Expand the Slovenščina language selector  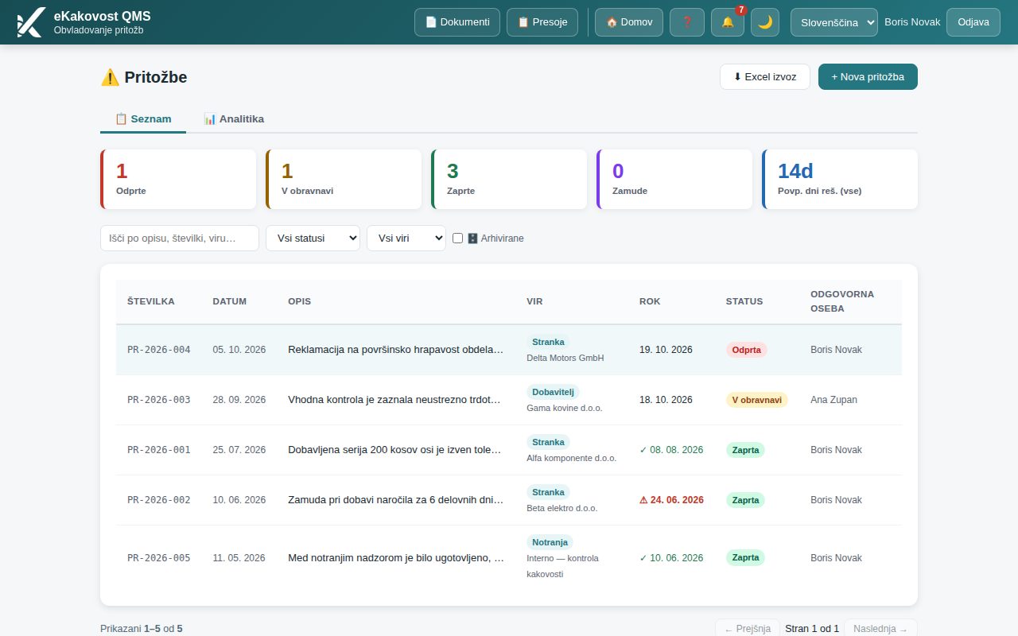pos(834,22)
